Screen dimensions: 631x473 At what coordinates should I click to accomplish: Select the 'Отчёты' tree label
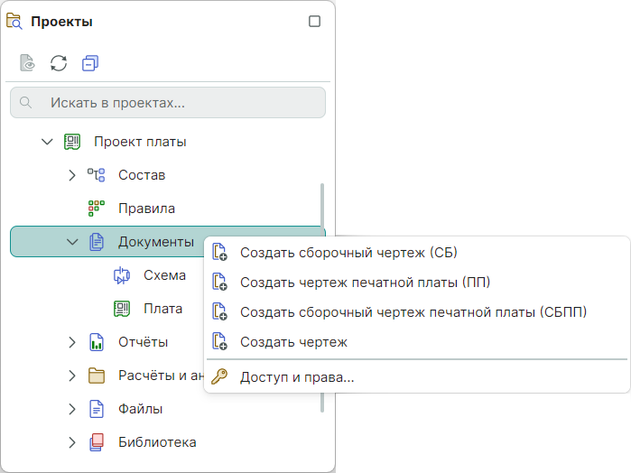point(143,342)
